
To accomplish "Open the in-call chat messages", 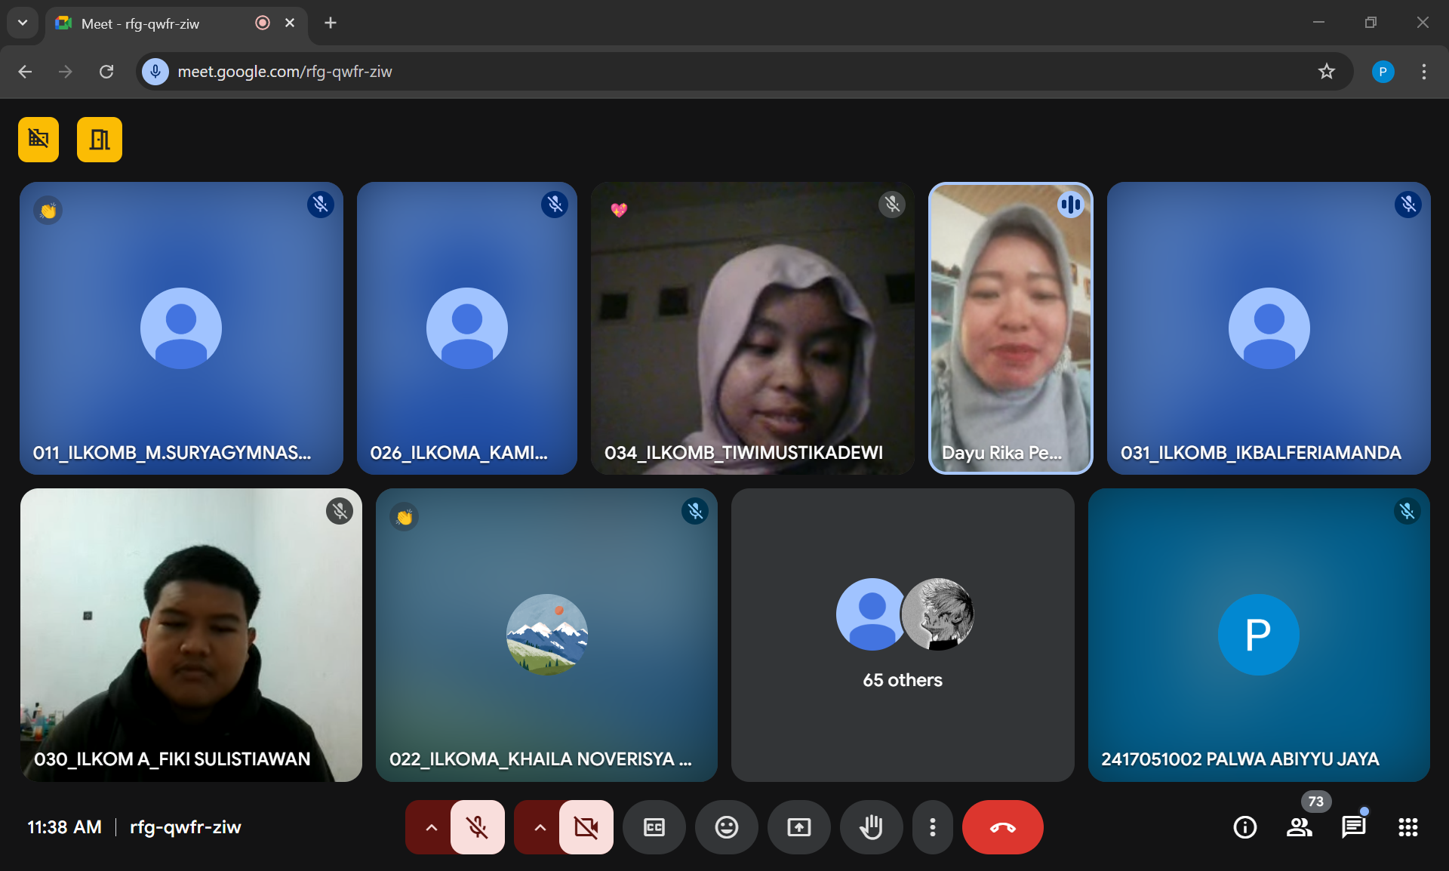I will coord(1353,827).
